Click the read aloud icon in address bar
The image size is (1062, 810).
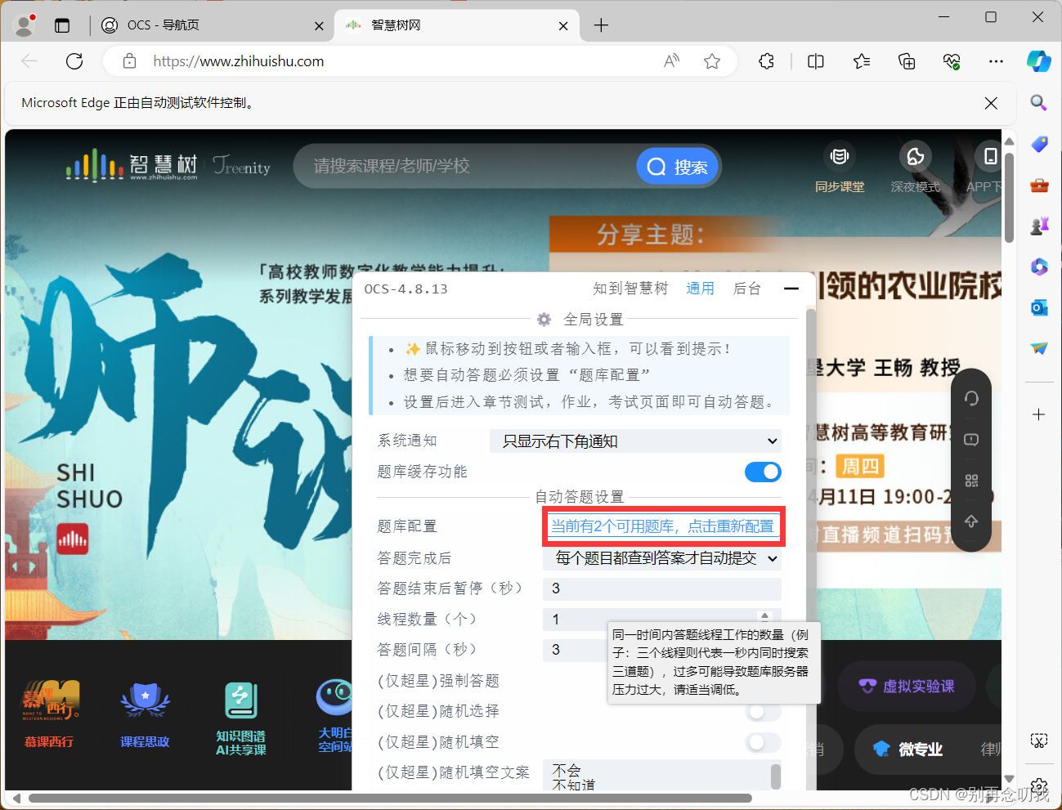tap(671, 61)
